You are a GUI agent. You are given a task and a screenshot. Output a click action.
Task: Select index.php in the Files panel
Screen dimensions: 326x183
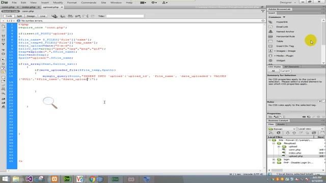click(295, 153)
